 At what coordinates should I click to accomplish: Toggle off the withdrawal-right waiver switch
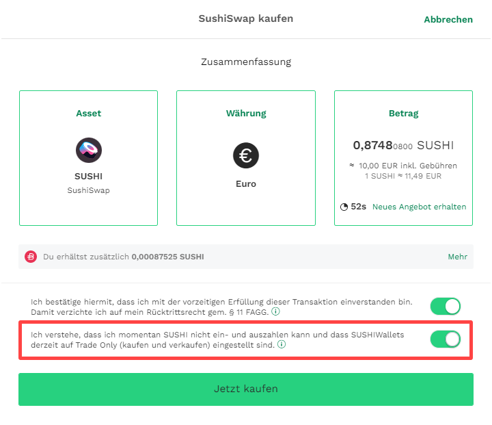446,306
